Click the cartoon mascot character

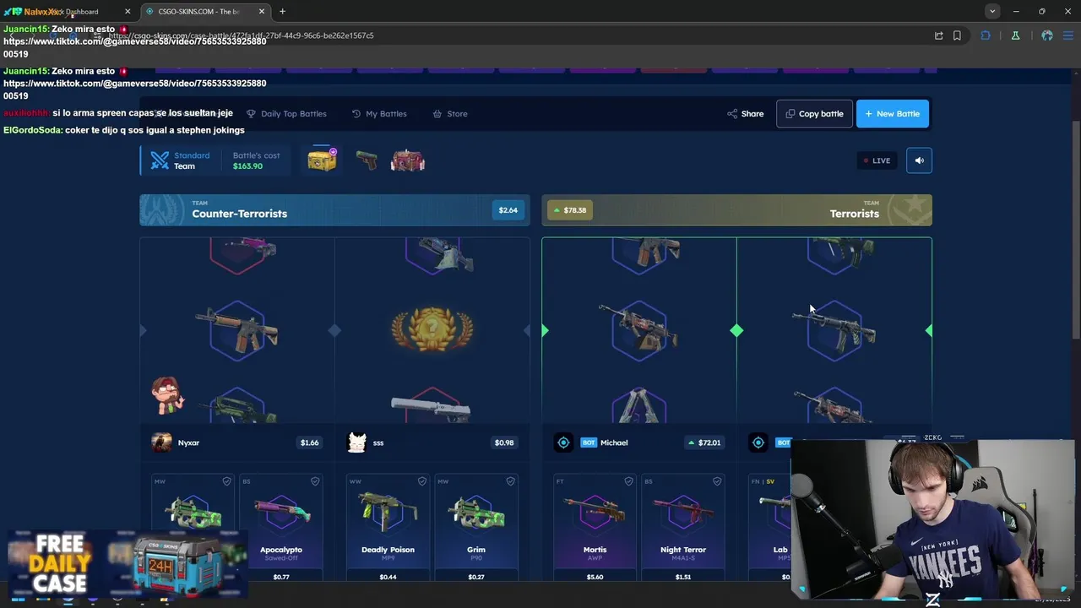[x=167, y=395]
